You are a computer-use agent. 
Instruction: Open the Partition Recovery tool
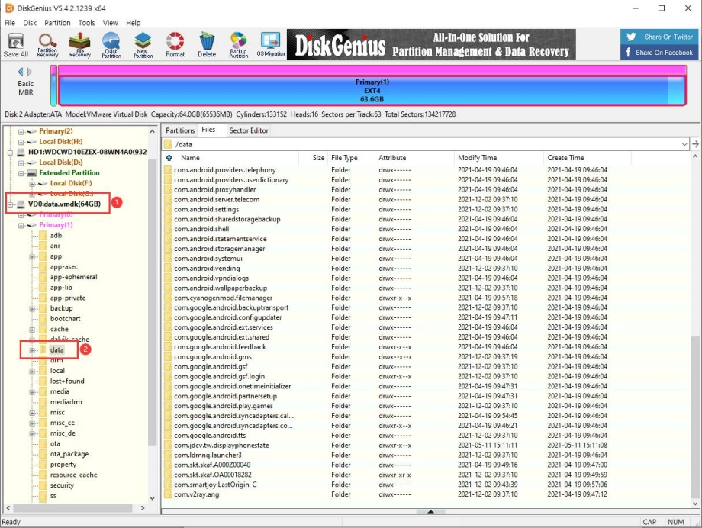(x=47, y=45)
